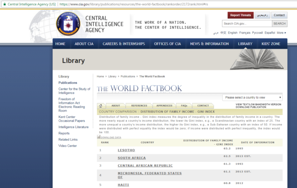Open Kent Center Occasional Papers link
The height and width of the screenshot is (188, 297).
[x=71, y=118]
